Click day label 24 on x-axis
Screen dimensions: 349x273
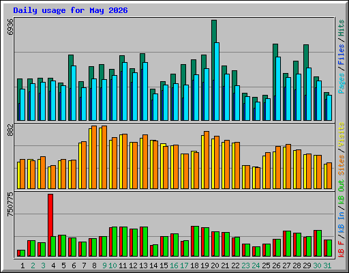[x=256, y=265]
